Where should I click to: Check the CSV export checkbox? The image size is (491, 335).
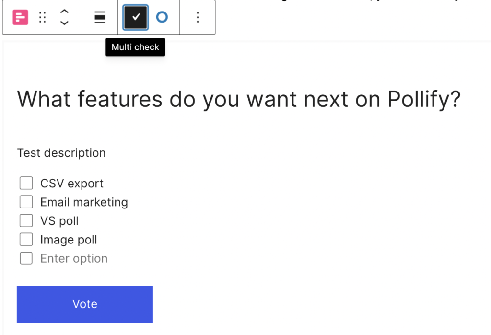coord(26,183)
